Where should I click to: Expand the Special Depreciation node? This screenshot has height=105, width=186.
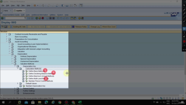(x=12, y=59)
